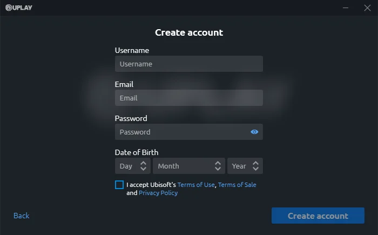Image resolution: width=378 pixels, height=235 pixels.
Task: Click the Uplay logo icon
Action: point(9,8)
